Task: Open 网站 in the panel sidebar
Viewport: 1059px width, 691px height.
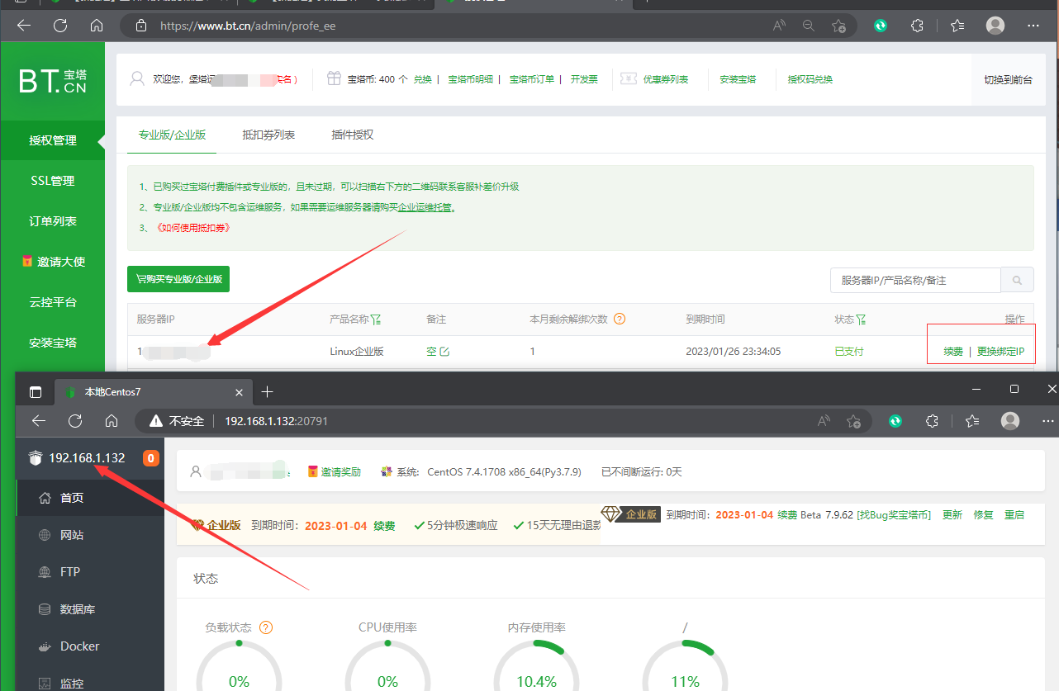Action: (x=90, y=535)
